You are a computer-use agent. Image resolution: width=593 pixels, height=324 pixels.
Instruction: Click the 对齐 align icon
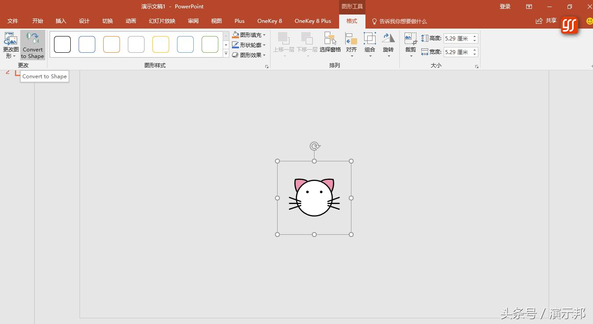pos(351,39)
